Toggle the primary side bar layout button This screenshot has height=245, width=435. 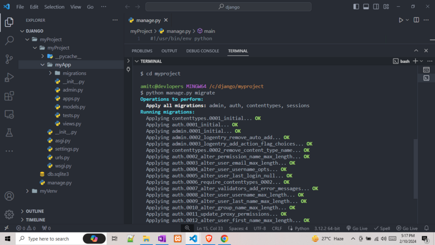tap(356, 7)
